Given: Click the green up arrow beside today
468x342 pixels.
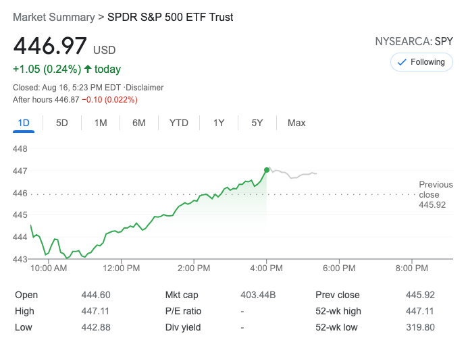Looking at the screenshot, I should (87, 69).
